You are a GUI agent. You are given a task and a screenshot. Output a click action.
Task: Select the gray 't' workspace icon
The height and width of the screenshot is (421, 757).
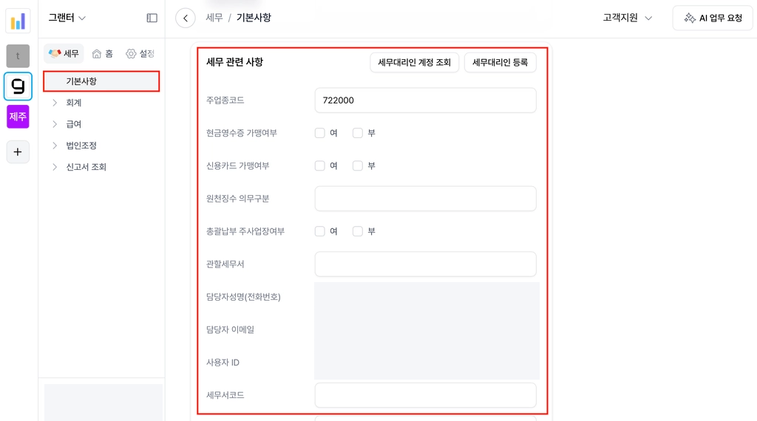18,56
